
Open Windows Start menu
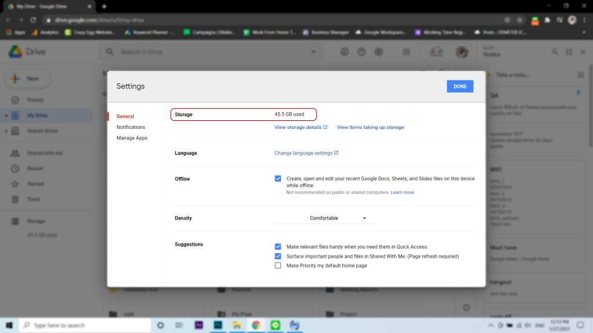[9, 325]
